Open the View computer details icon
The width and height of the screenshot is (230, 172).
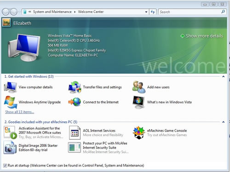[x=11, y=87]
